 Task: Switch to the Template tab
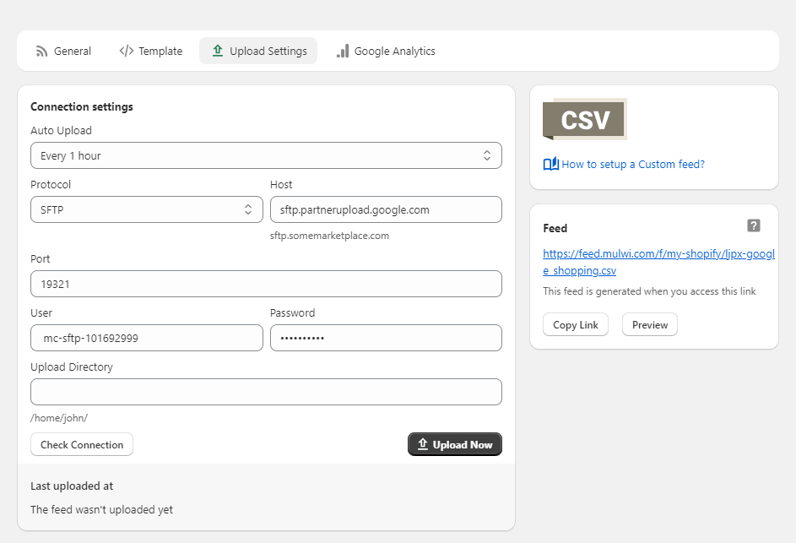151,51
